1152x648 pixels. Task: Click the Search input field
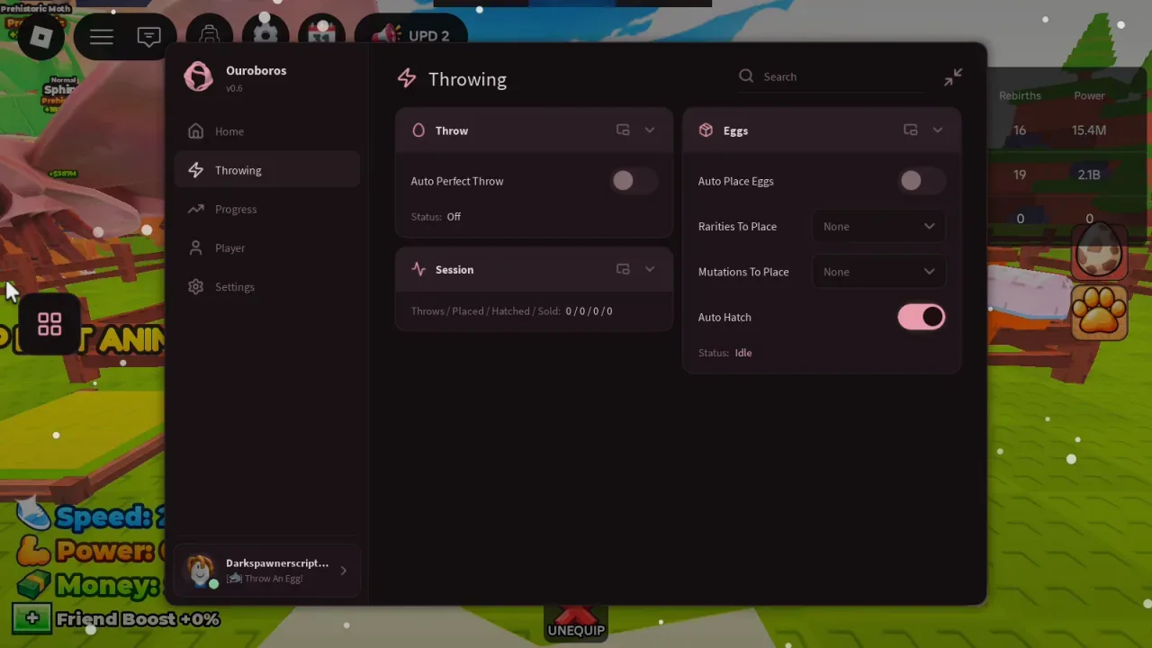pos(832,76)
